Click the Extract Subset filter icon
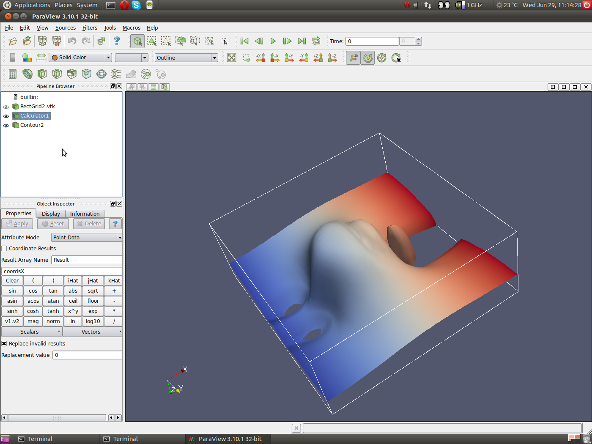Image resolution: width=592 pixels, height=444 pixels. pyautogui.click(x=87, y=74)
